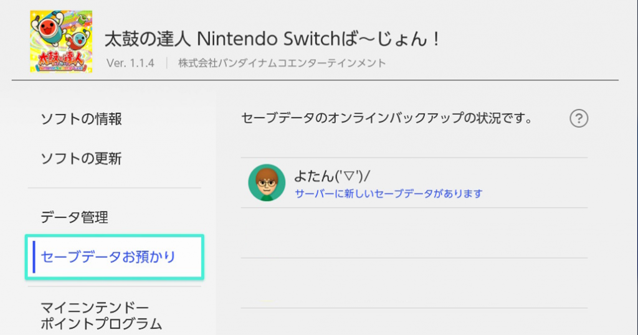Click the 太鼓の達人 logo text on game thumbnail
Viewport: 638px width, 335px height.
pos(61,61)
